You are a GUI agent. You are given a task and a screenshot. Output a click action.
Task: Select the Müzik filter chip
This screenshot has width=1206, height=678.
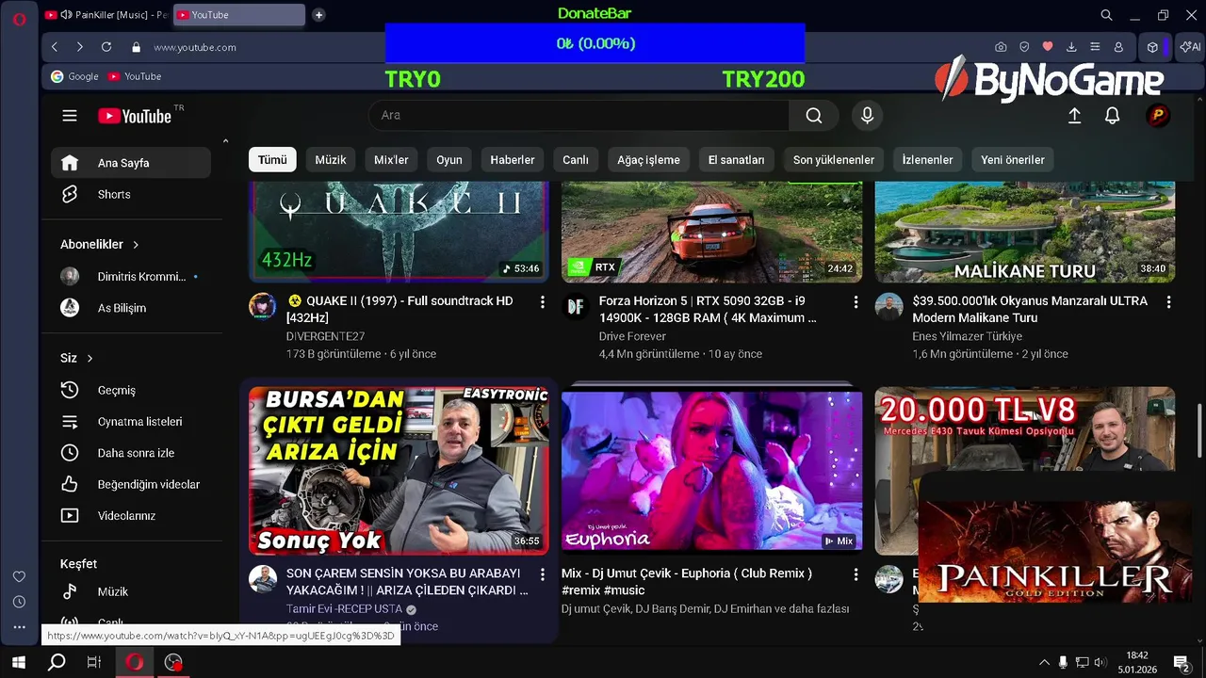pyautogui.click(x=331, y=160)
